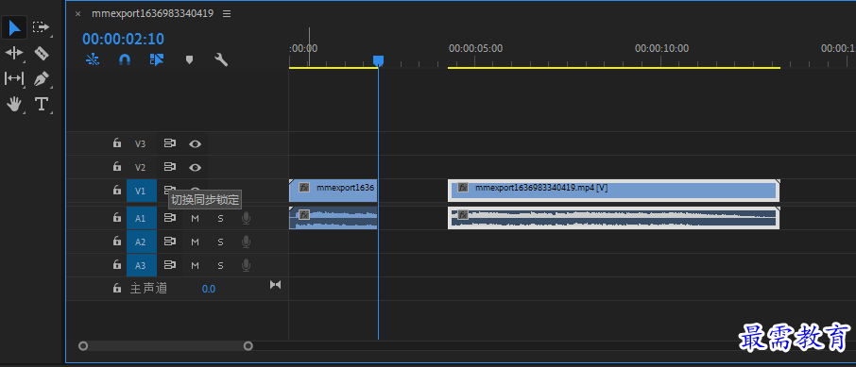Toggle V1 track targeting
The image size is (856, 367).
point(141,191)
